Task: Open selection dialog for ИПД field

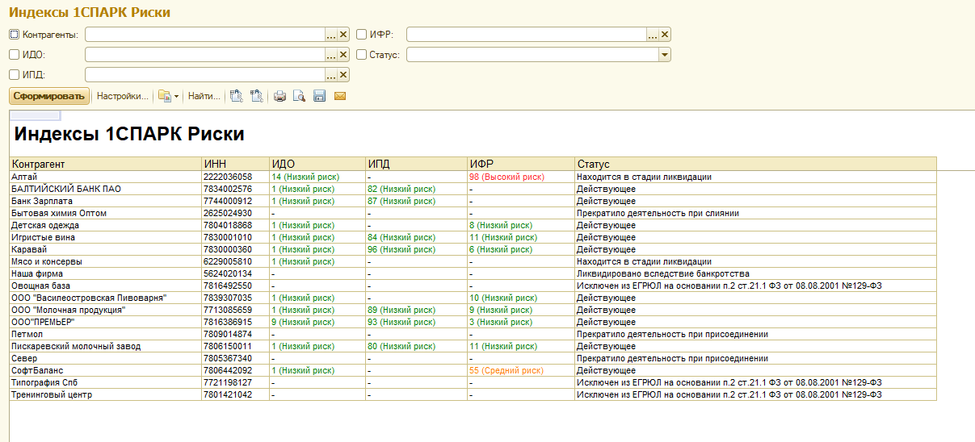Action: click(x=330, y=74)
